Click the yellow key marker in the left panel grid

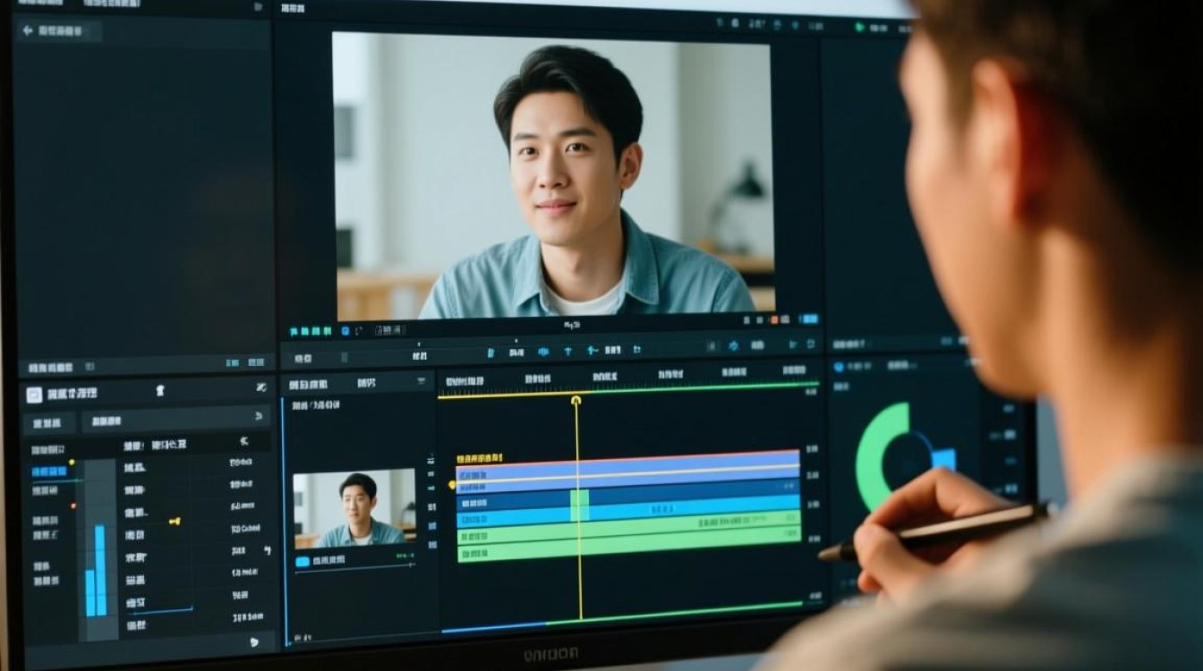pos(175,521)
